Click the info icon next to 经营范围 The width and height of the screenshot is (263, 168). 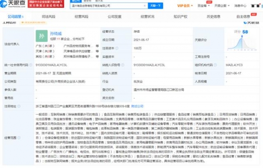[x=19, y=138]
